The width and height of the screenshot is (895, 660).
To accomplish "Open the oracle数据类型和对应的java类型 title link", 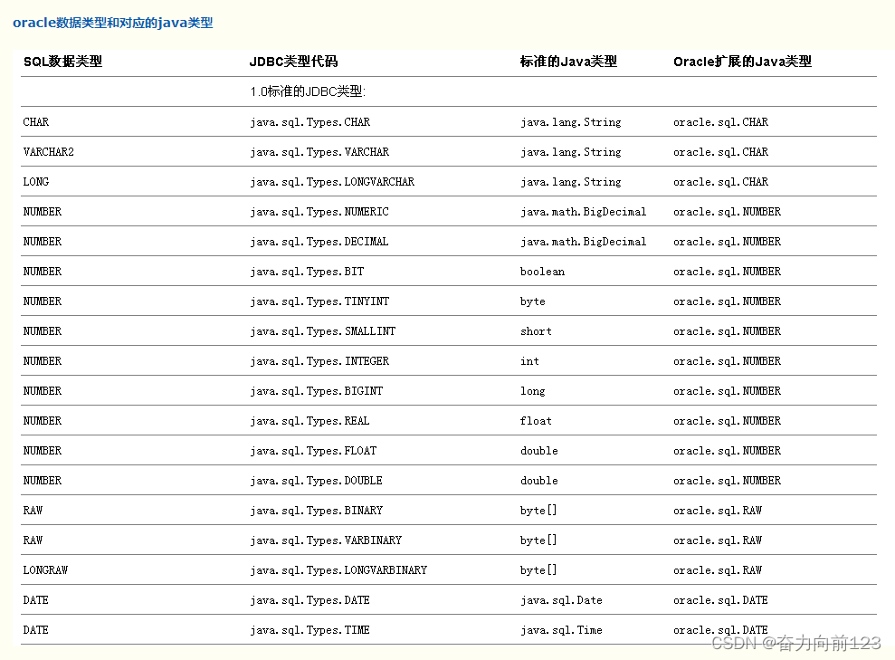I will (112, 23).
